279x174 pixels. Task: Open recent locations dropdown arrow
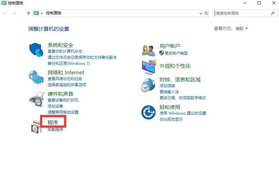(22, 13)
